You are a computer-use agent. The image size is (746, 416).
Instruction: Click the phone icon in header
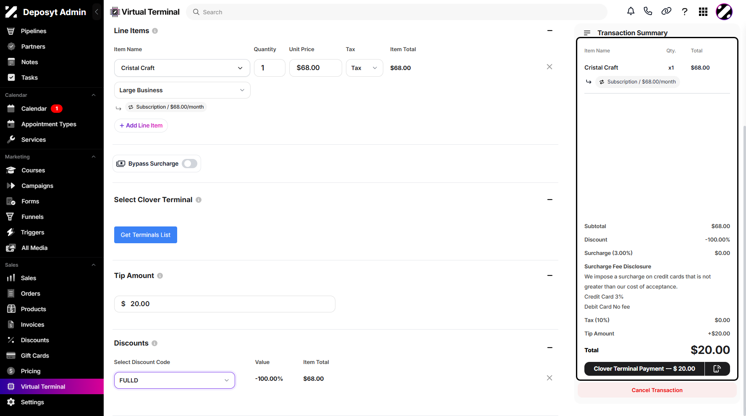point(648,11)
